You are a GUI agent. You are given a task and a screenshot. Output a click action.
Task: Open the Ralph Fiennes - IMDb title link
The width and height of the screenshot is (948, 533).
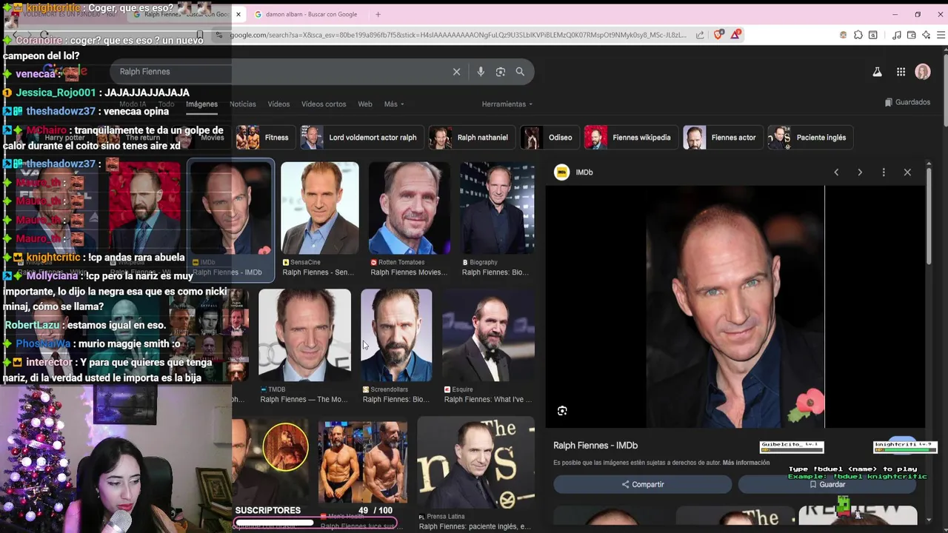[595, 446]
